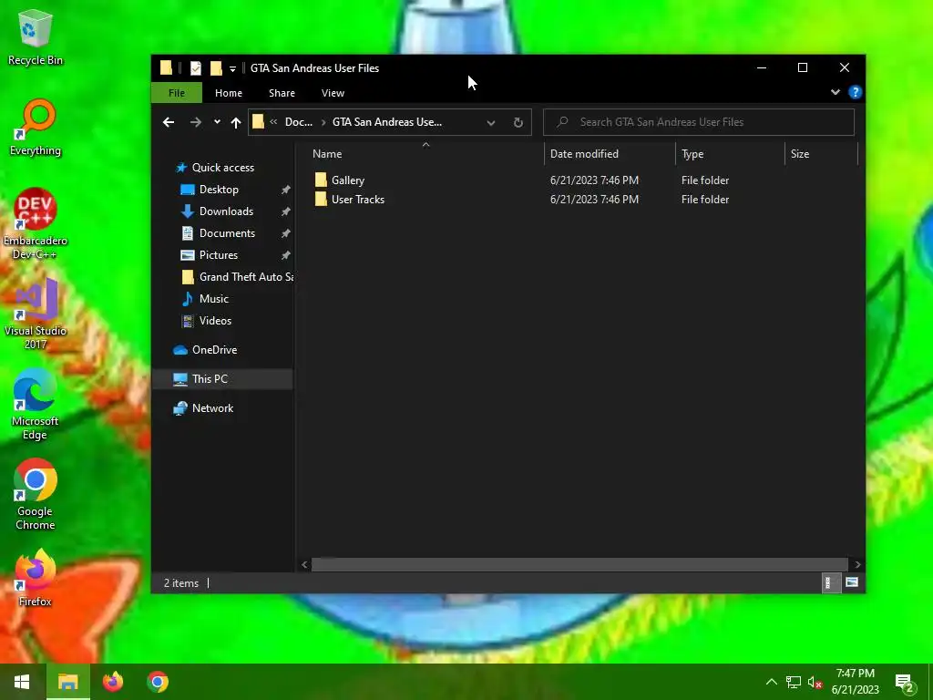Open the Action Center notifications
The height and width of the screenshot is (700, 933).
(x=905, y=684)
